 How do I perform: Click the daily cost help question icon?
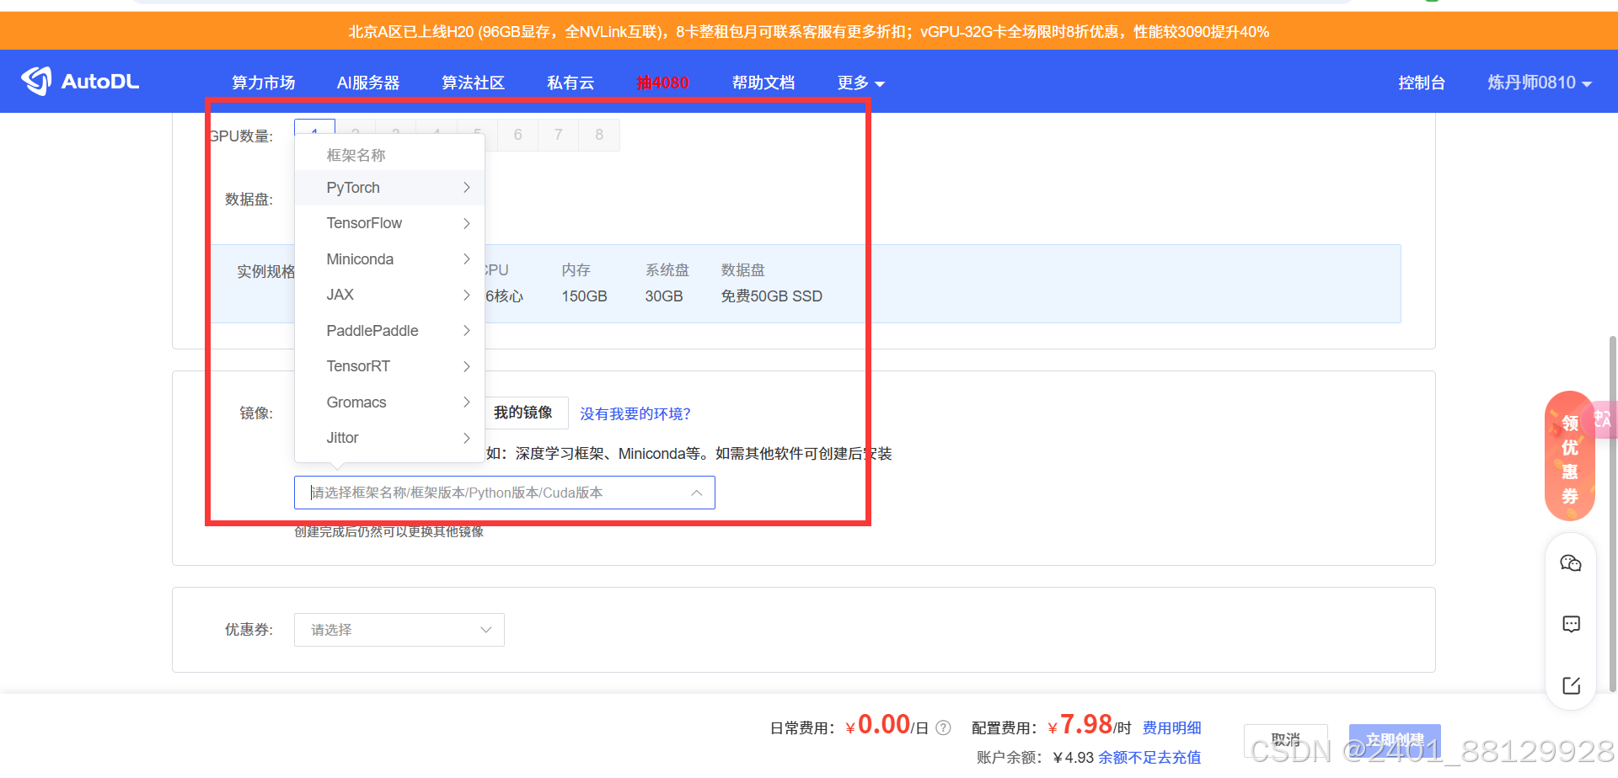pos(944,727)
